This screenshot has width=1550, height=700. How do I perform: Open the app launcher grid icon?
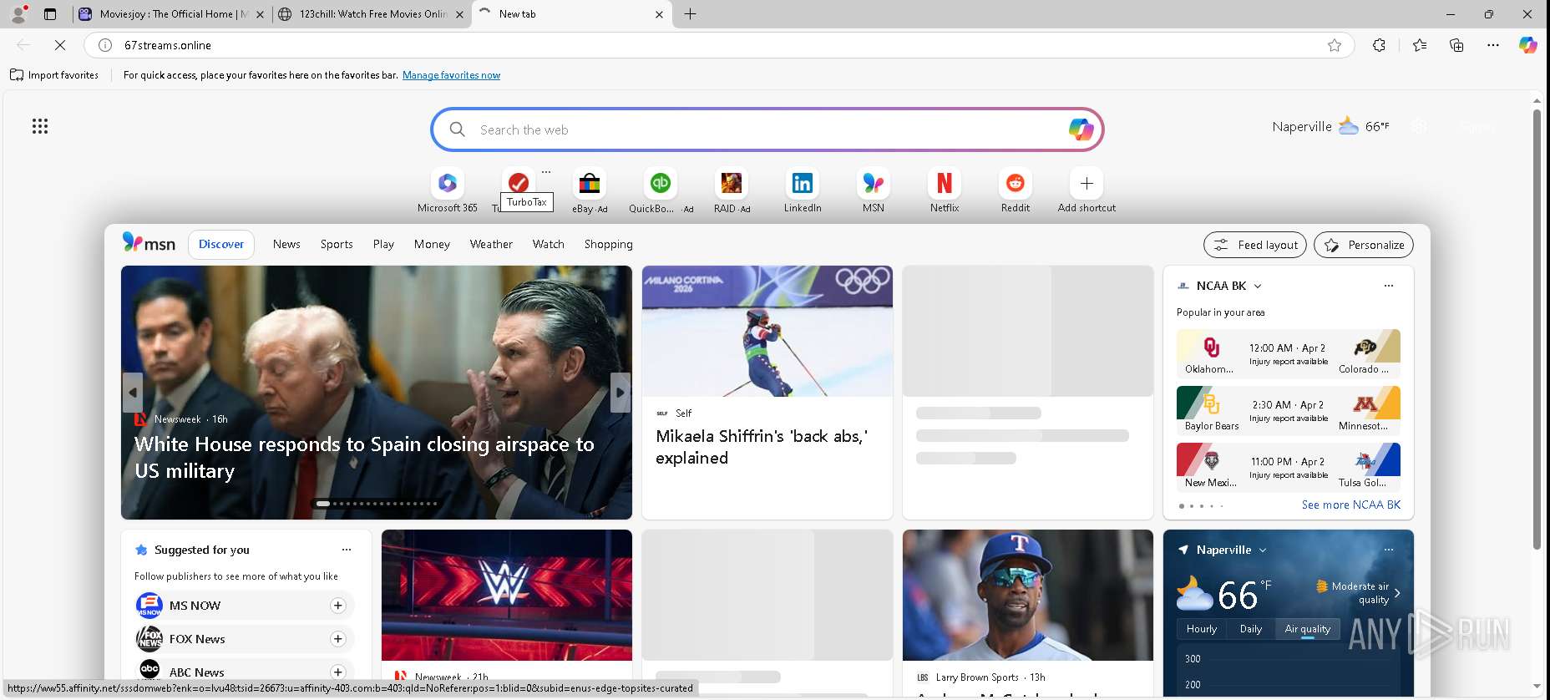(40, 126)
